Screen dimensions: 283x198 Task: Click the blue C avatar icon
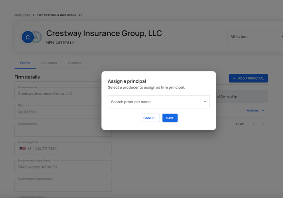pyautogui.click(x=28, y=37)
